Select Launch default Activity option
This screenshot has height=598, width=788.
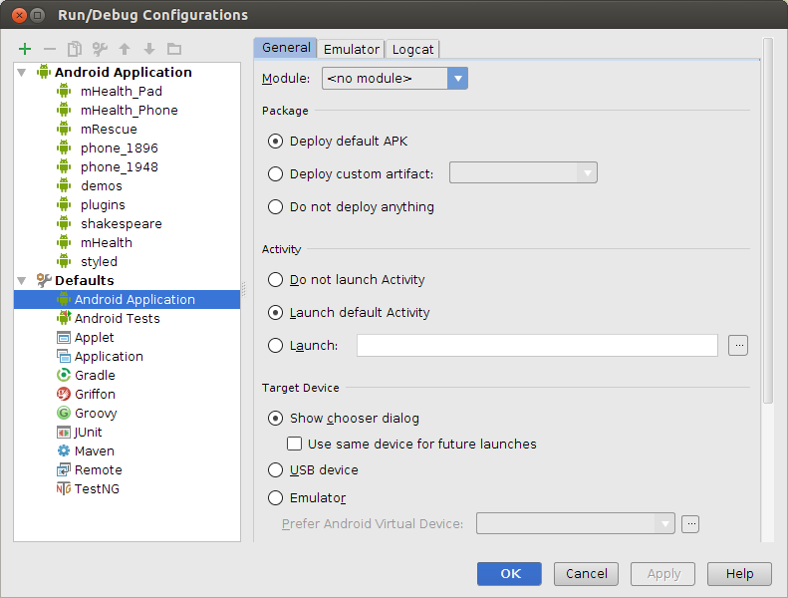click(x=275, y=313)
